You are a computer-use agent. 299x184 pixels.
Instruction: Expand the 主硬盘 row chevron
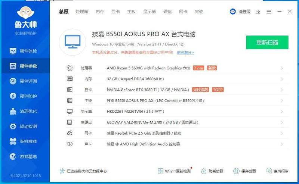[x=282, y=122]
